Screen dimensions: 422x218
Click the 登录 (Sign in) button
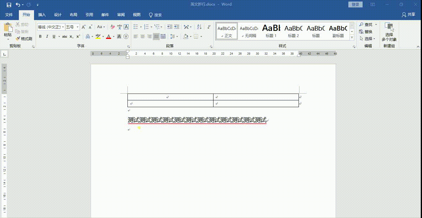[x=355, y=5]
